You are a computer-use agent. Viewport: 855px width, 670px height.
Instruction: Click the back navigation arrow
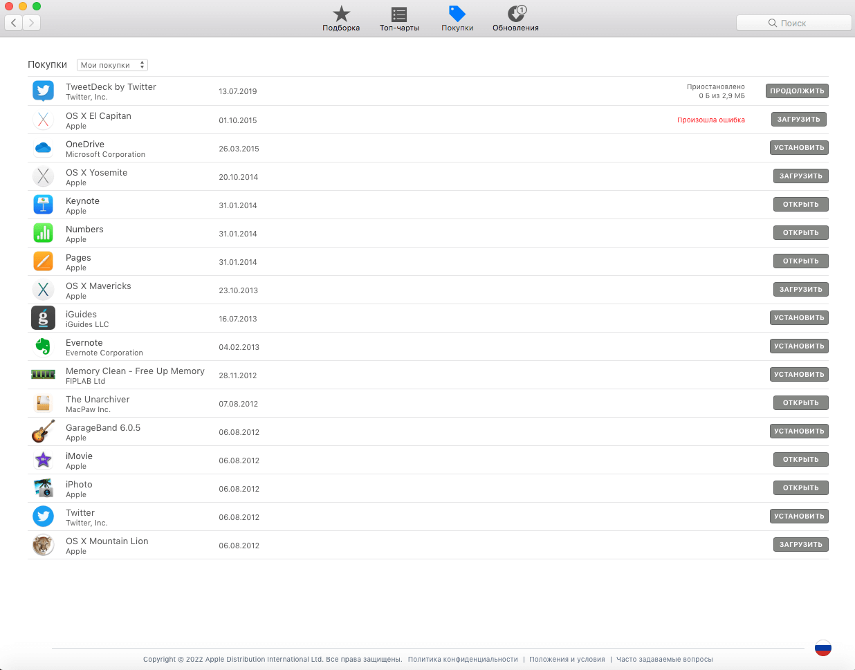coord(12,23)
